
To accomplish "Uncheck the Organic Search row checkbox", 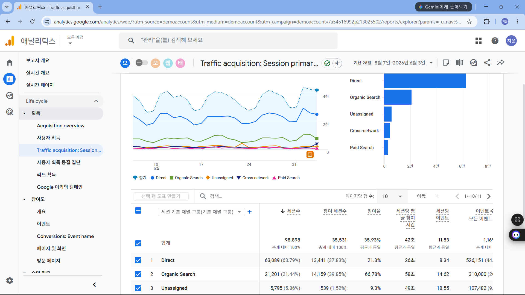I will pos(138,274).
